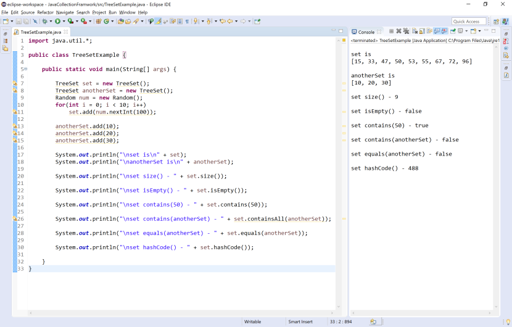Click the warning marker on line 7
This screenshot has width=512, height=327.
point(15,83)
